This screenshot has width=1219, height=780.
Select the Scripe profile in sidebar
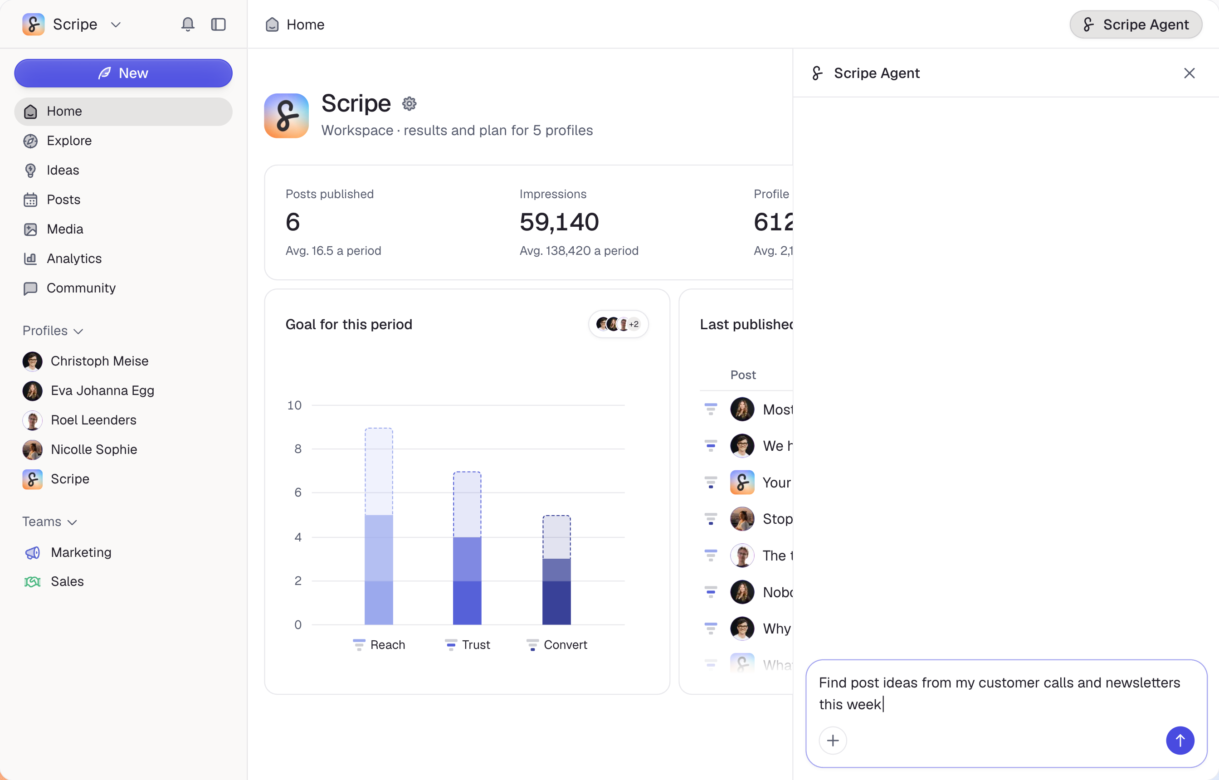tap(123, 478)
